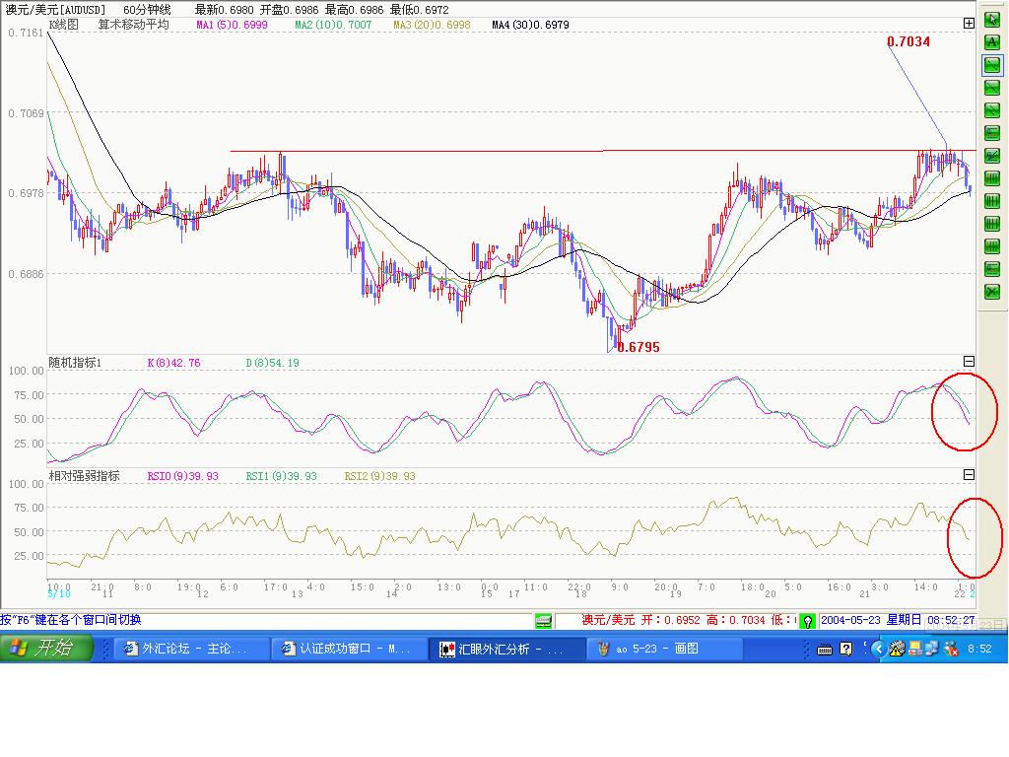Click the 澳元/美元 quote in status bar
The height and width of the screenshot is (757, 1009).
click(x=608, y=620)
